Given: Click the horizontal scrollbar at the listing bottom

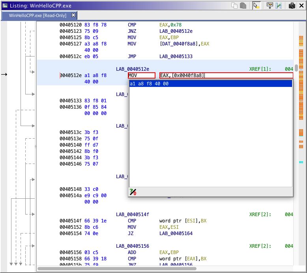Looking at the screenshot, I should 117,269.
